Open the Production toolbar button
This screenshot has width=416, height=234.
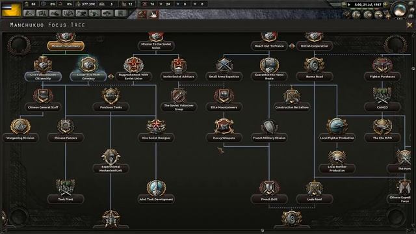pos(94,13)
